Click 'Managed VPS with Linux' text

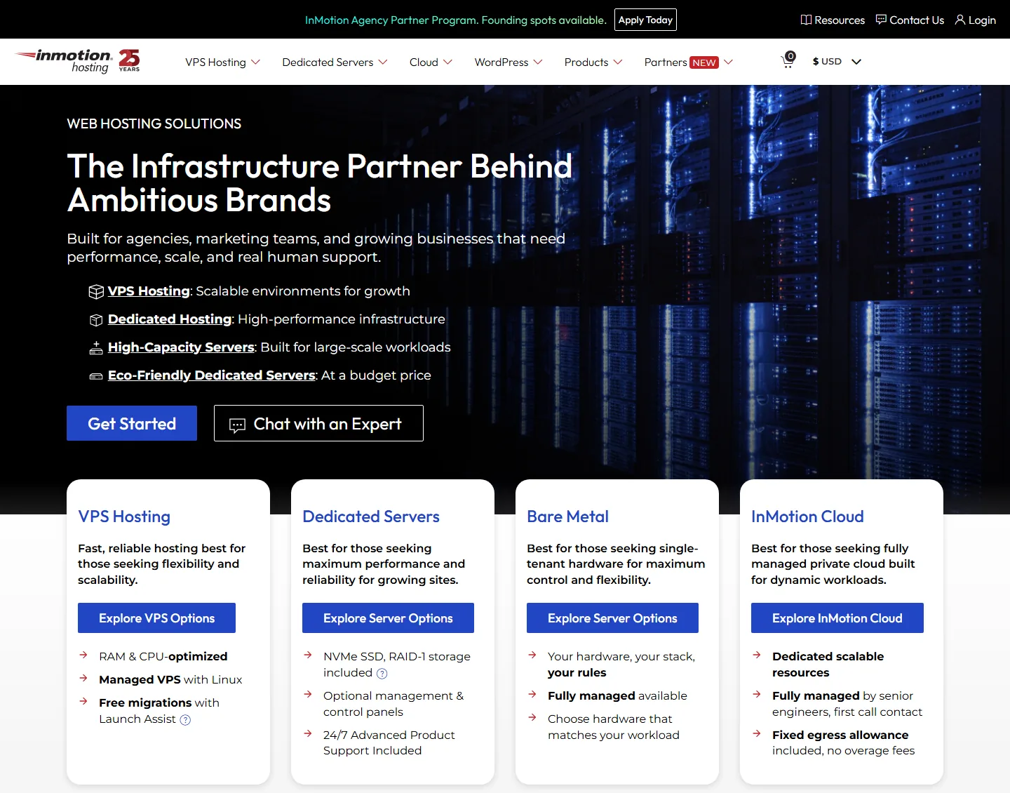tap(170, 679)
